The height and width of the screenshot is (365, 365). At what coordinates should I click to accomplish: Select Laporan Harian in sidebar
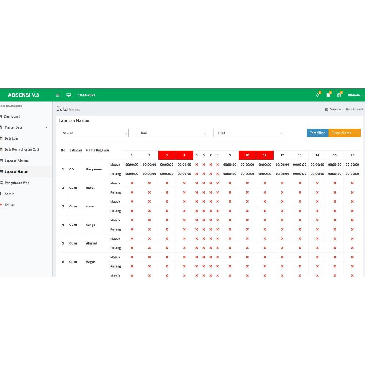point(16,171)
